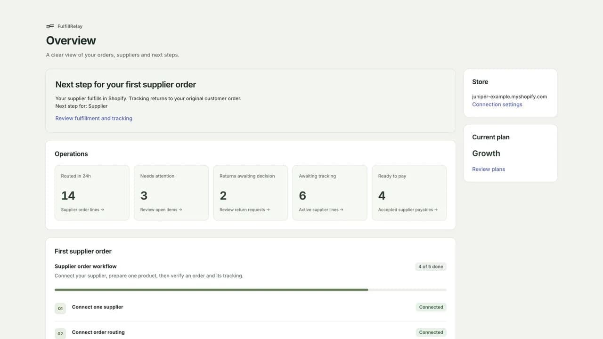Follow the 'Review open items →' link

[161, 210]
